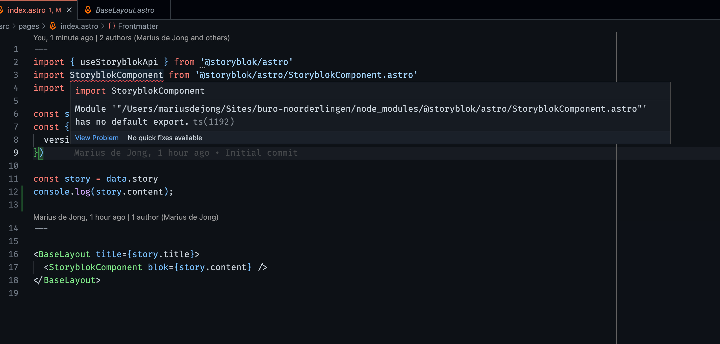Click the View Problem link

pos(97,138)
